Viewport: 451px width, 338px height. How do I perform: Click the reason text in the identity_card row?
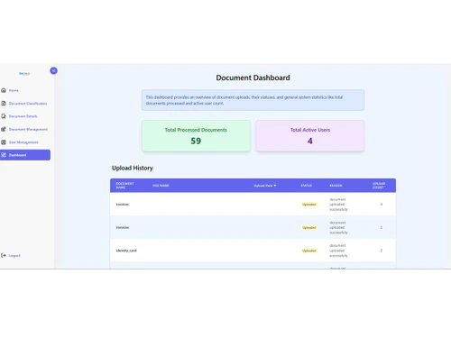tap(338, 251)
